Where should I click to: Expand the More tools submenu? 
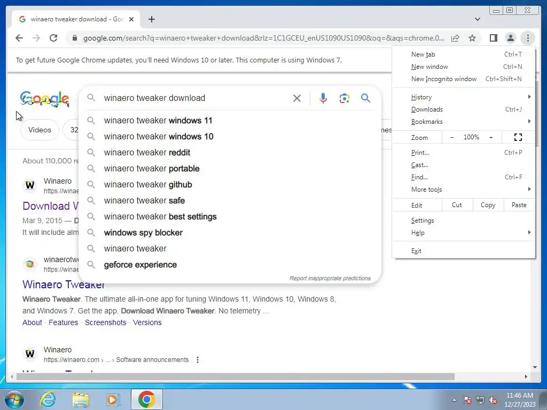click(464, 190)
